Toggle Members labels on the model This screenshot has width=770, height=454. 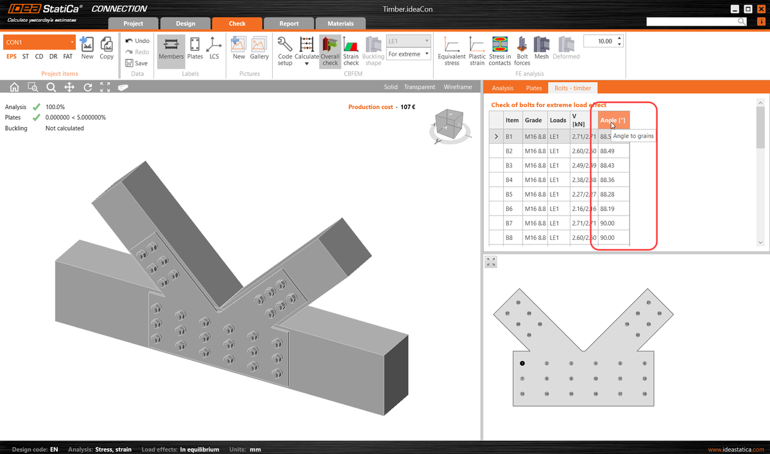coord(171,51)
